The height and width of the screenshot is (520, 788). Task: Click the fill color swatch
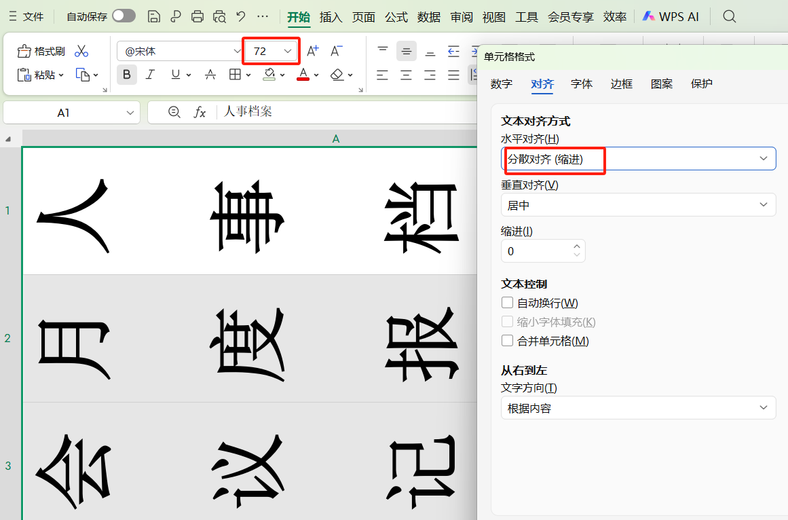click(x=270, y=75)
